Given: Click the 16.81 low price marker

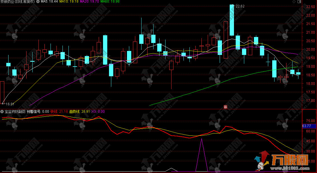Looking at the screenshot, I should (x=10, y=104).
